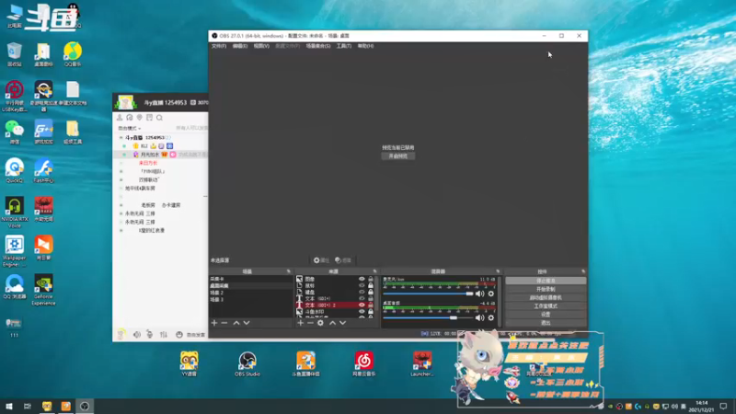Toggle visibility of the 图像 source

click(x=362, y=279)
